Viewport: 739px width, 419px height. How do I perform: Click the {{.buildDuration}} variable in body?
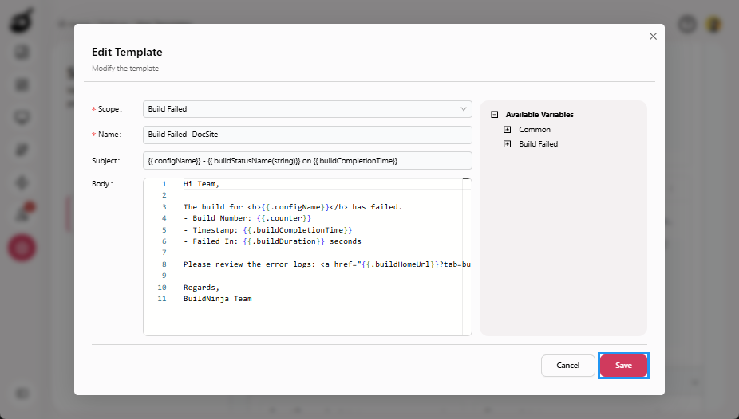point(284,241)
